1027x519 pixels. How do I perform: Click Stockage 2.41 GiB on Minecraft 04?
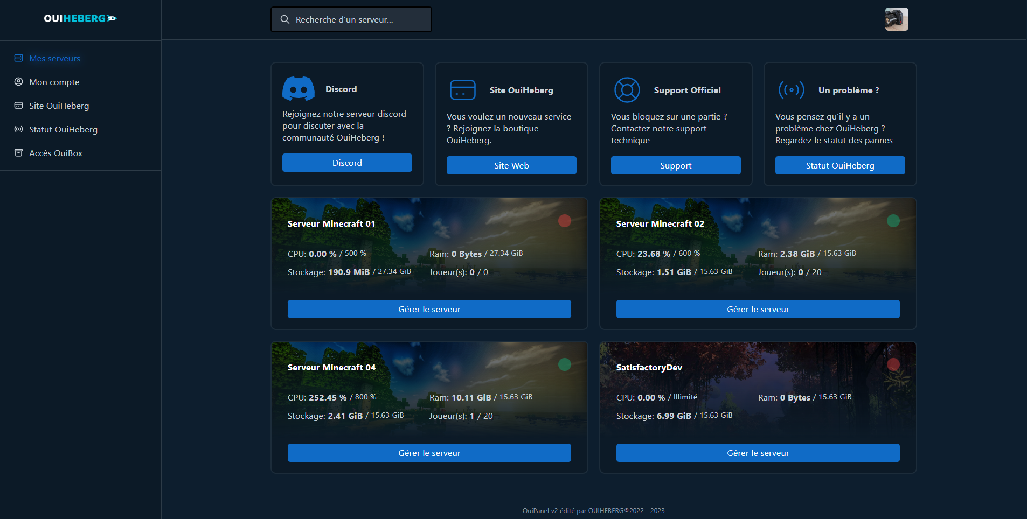(345, 416)
